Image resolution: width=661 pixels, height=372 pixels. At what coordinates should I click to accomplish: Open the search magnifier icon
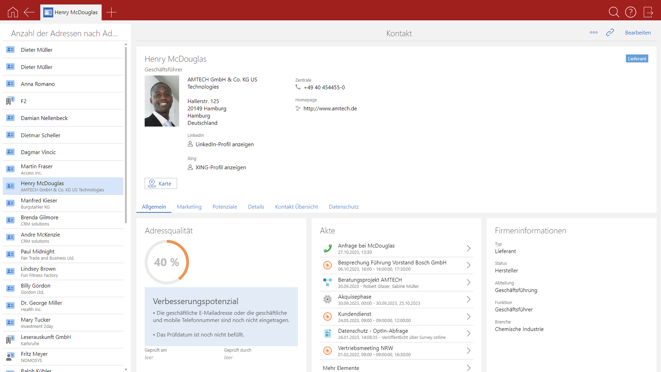(x=614, y=12)
